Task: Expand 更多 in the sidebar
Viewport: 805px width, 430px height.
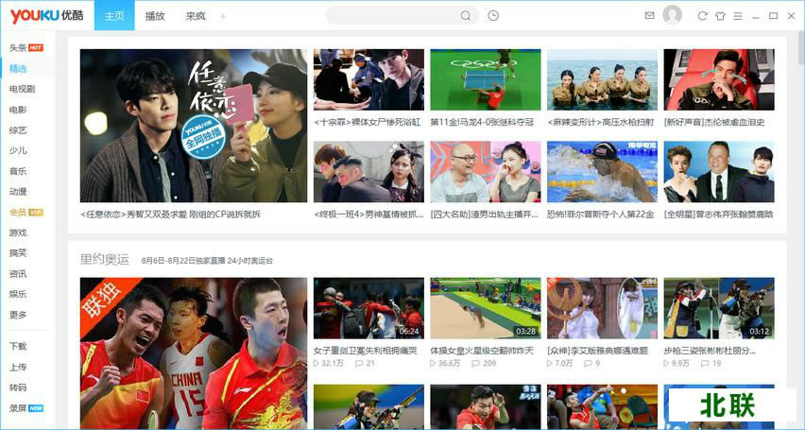Action: pos(18,315)
